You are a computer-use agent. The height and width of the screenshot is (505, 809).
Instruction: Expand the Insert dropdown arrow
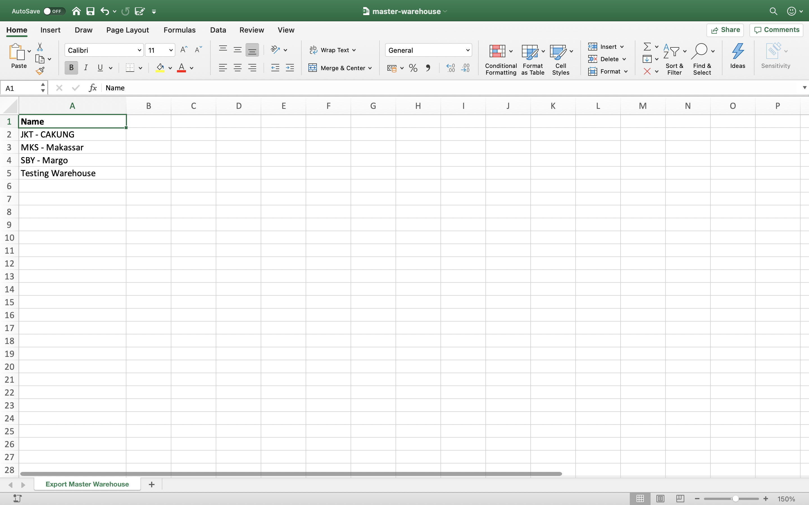(621, 47)
